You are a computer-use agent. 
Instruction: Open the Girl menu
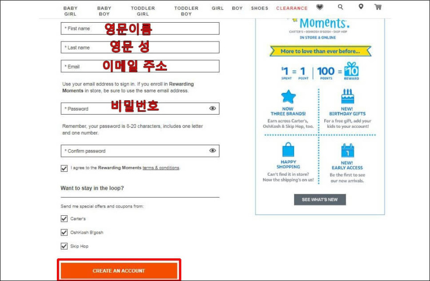[218, 8]
